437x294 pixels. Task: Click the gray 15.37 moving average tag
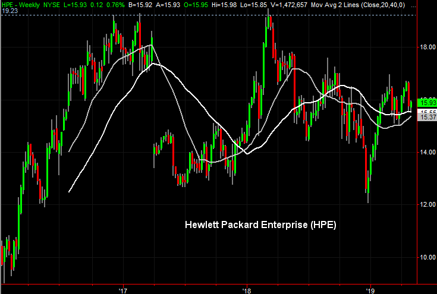[427, 117]
